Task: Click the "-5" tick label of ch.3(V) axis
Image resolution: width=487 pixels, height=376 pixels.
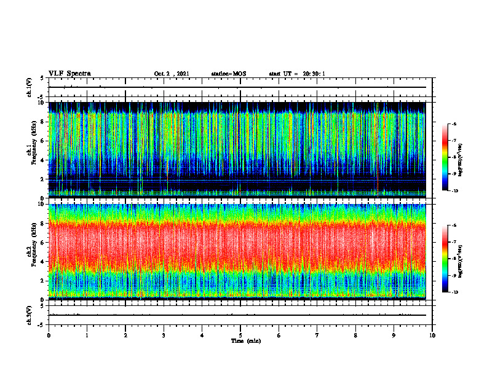Action: (41, 325)
